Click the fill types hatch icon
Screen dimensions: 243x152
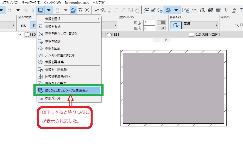(x=202, y=10)
